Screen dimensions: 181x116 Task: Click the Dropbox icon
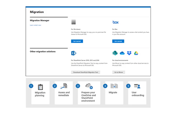tap(129, 53)
